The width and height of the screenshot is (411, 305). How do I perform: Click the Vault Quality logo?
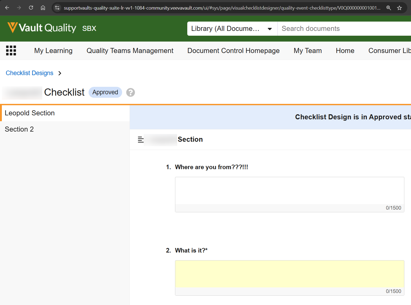click(x=42, y=28)
